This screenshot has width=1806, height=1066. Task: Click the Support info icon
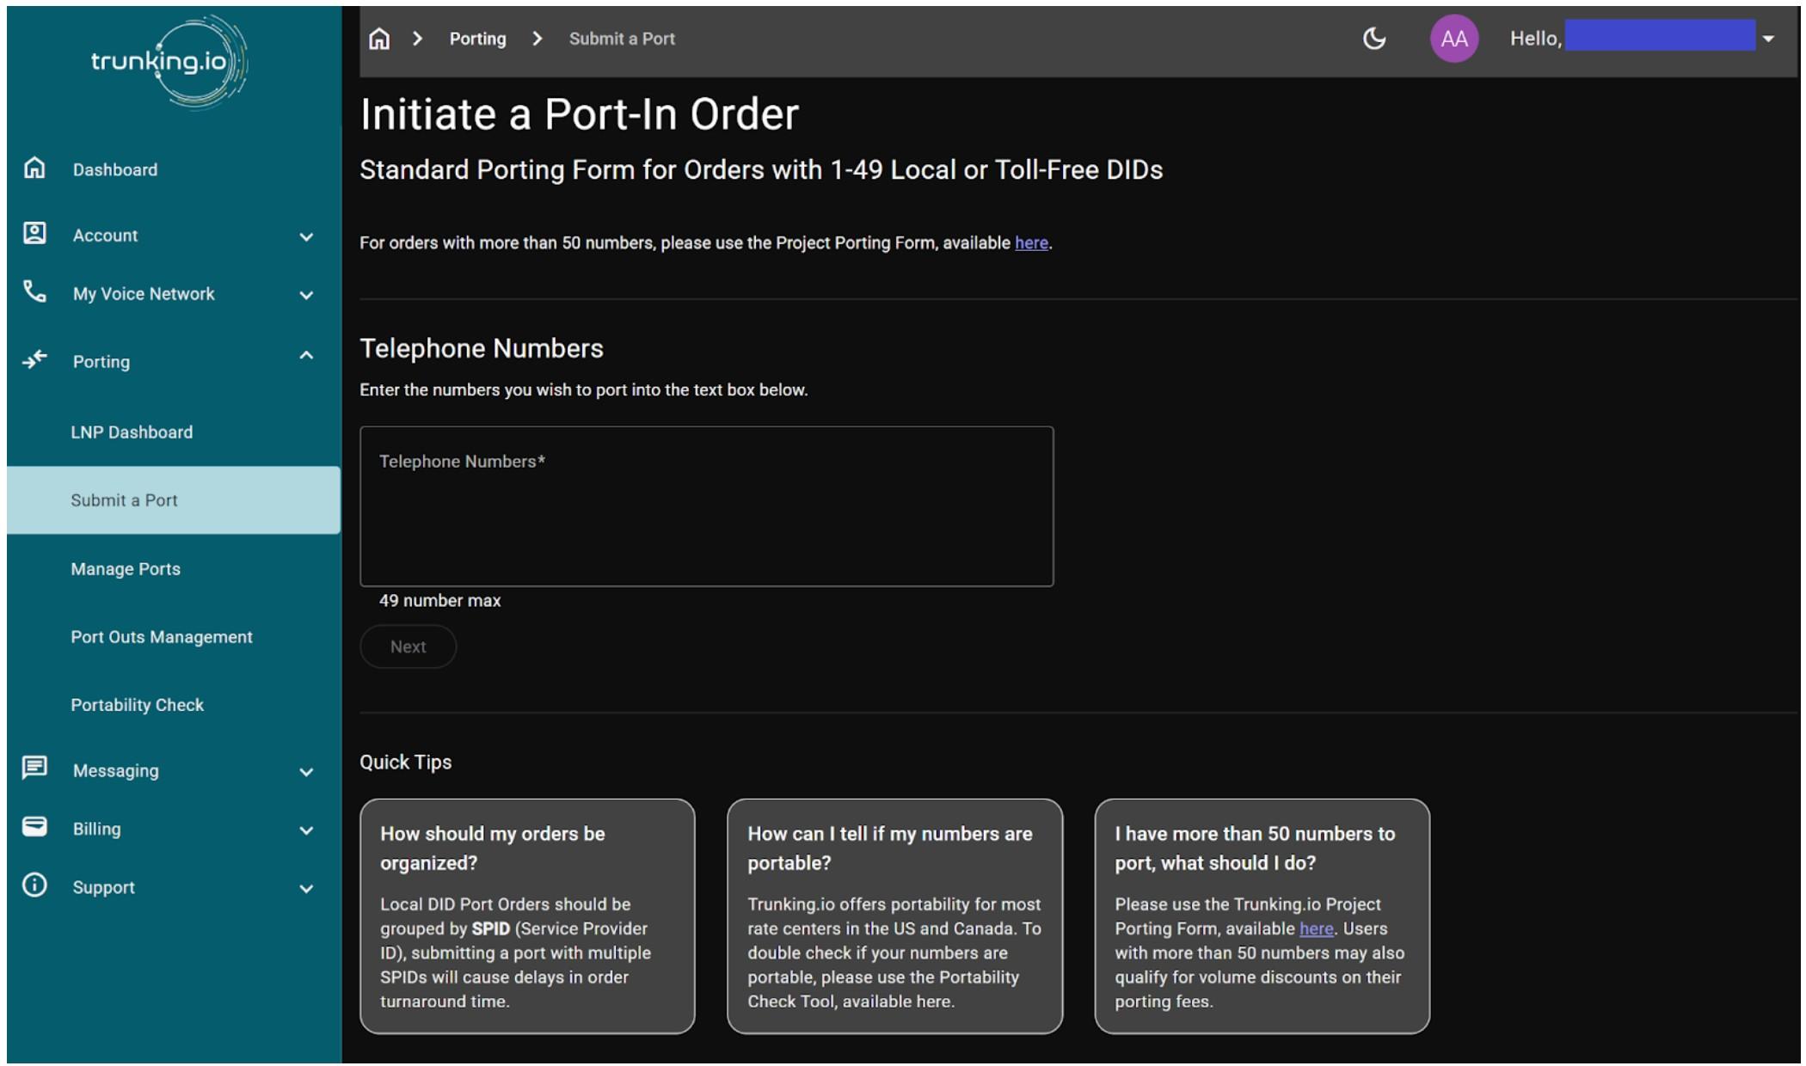(x=34, y=885)
